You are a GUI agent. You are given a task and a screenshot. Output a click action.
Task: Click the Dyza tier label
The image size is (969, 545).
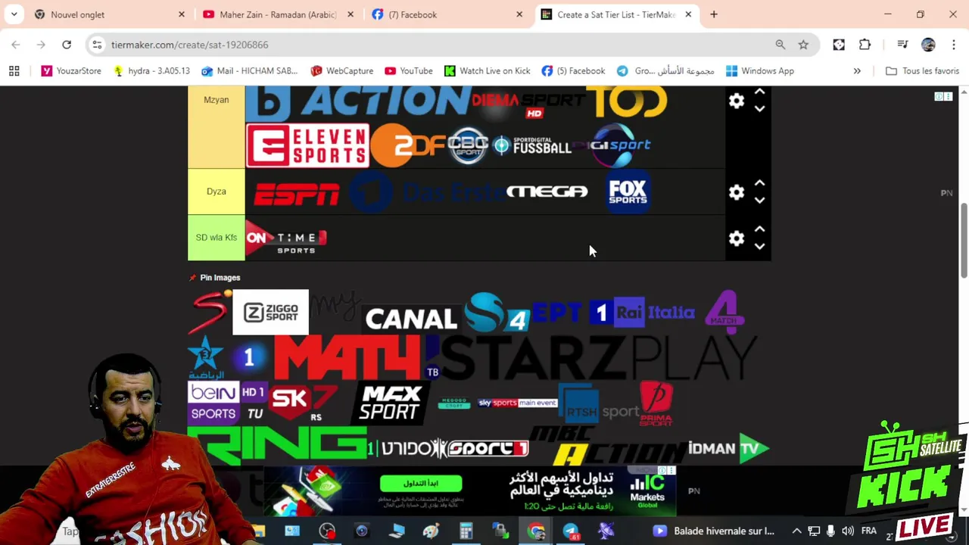coord(217,192)
